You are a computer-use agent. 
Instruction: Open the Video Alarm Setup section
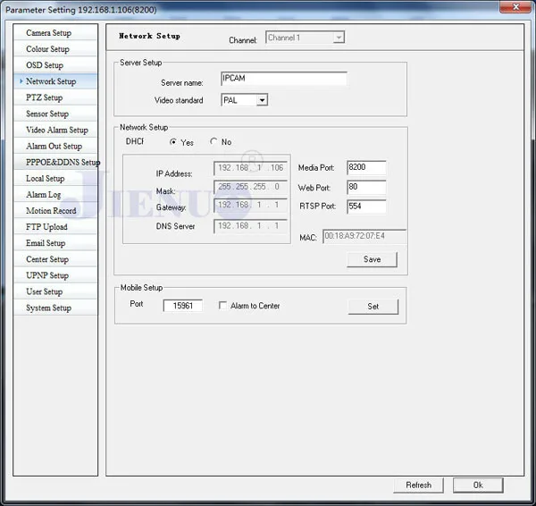point(55,130)
